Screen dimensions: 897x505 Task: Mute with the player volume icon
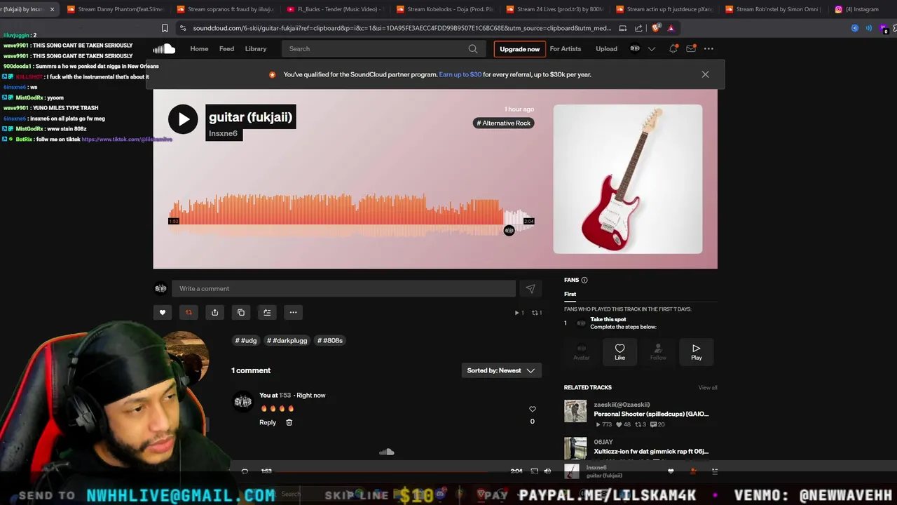click(547, 471)
